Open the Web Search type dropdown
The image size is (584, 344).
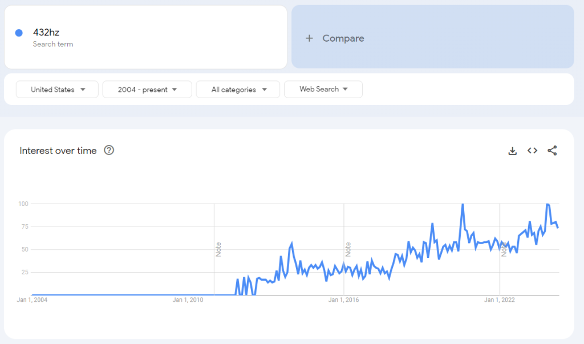click(323, 90)
